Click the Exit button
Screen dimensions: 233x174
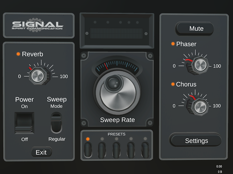41,152
